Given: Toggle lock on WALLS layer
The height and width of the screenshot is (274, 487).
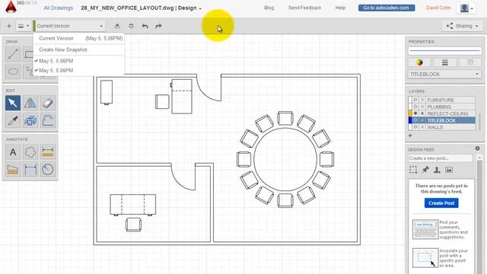Looking at the screenshot, I should point(422,127).
